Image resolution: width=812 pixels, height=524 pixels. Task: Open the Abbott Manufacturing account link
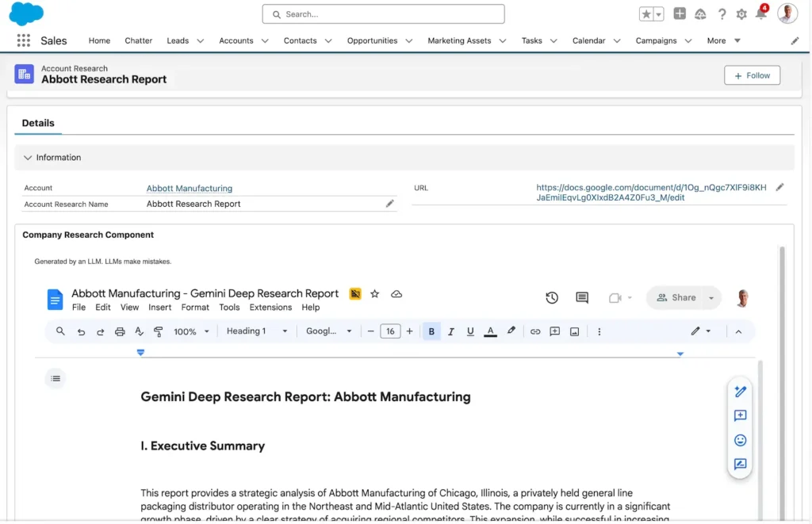coord(189,189)
